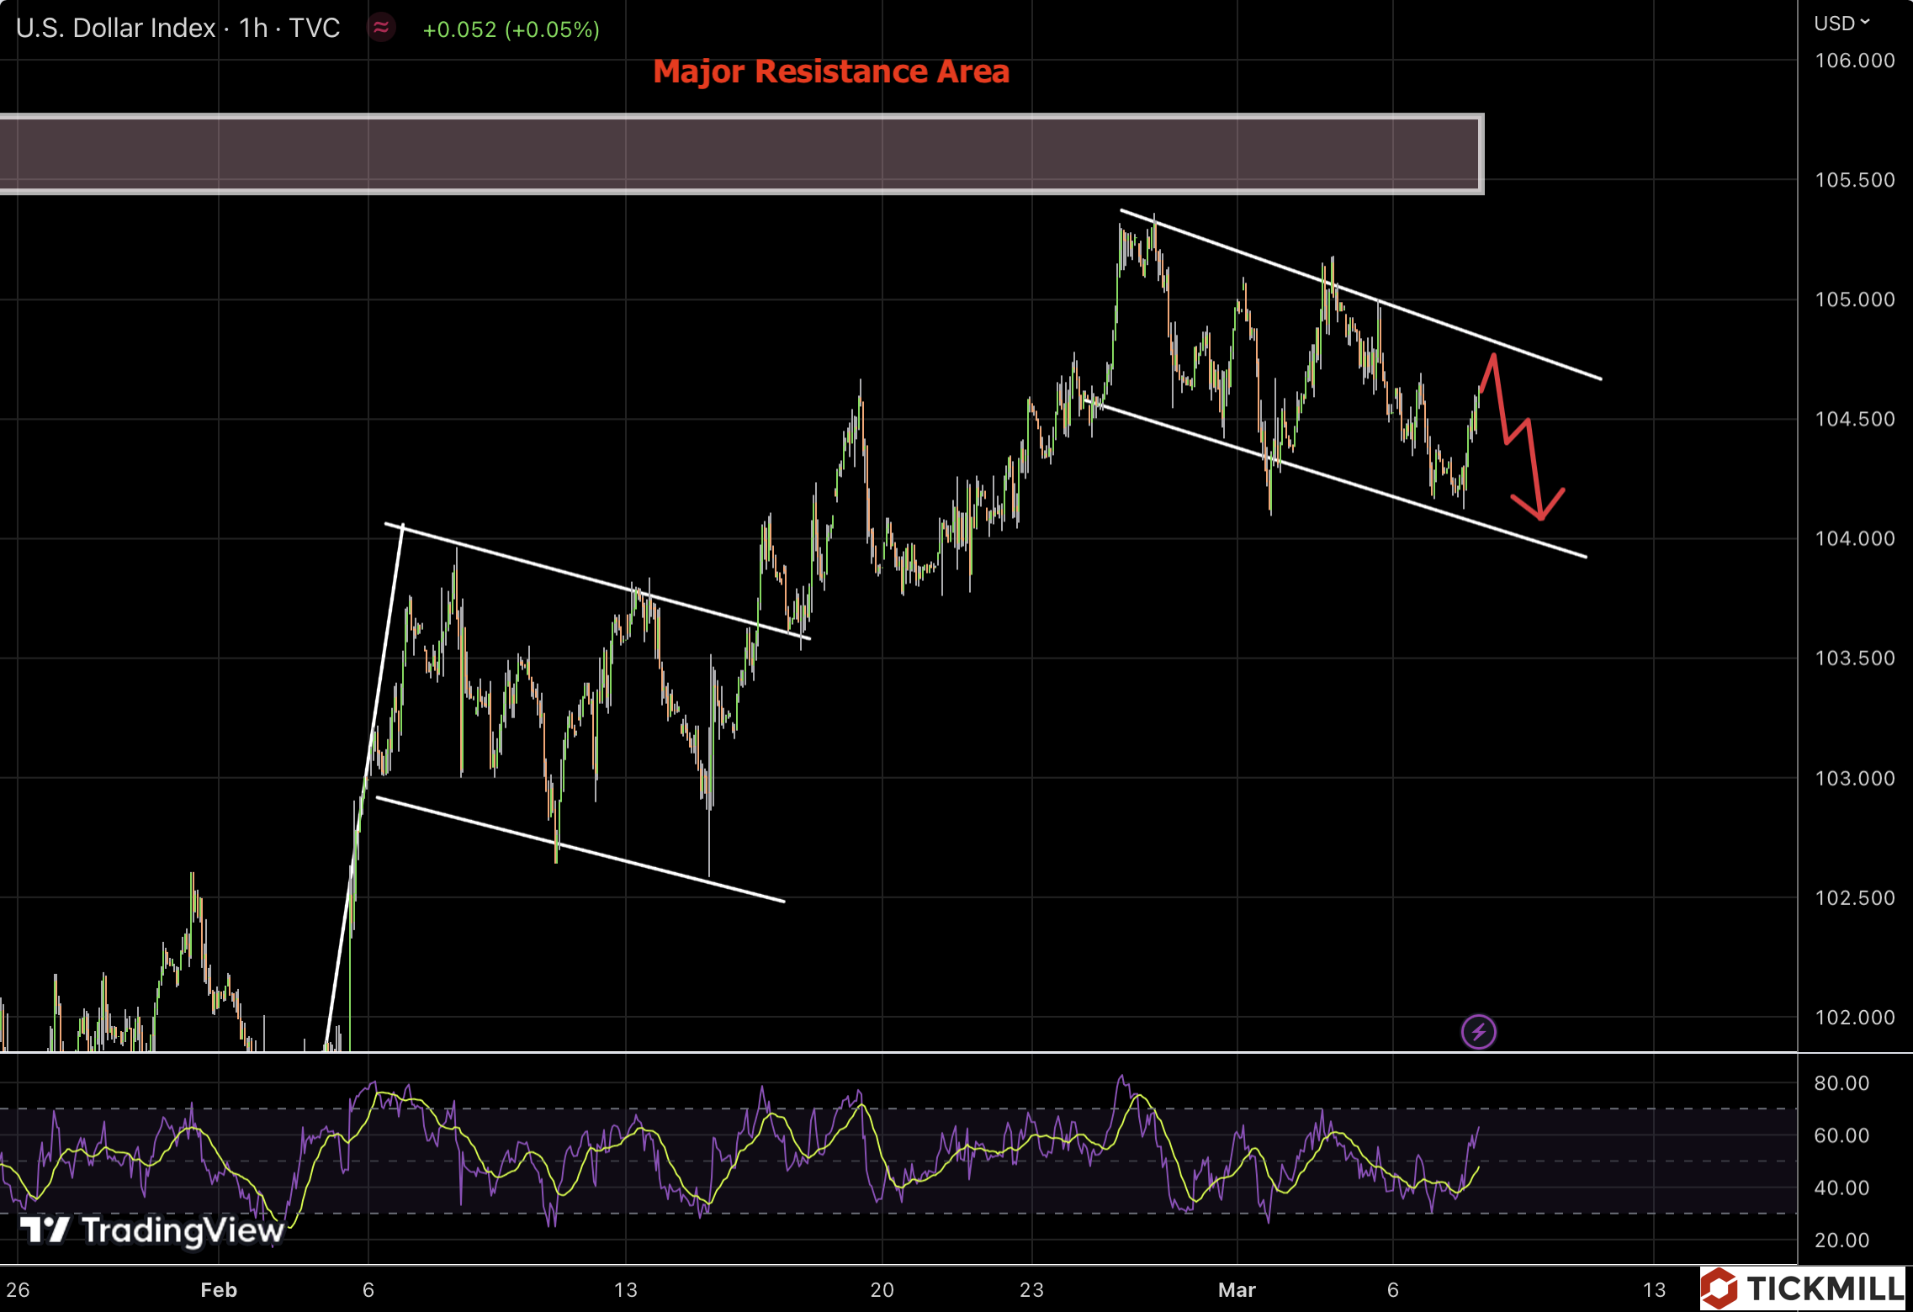This screenshot has height=1312, width=1913.
Task: Click the 106.000 price scale label
Action: [x=1854, y=61]
